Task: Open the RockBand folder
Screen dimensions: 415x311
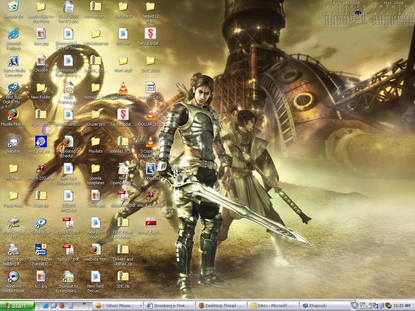Action: (123, 10)
